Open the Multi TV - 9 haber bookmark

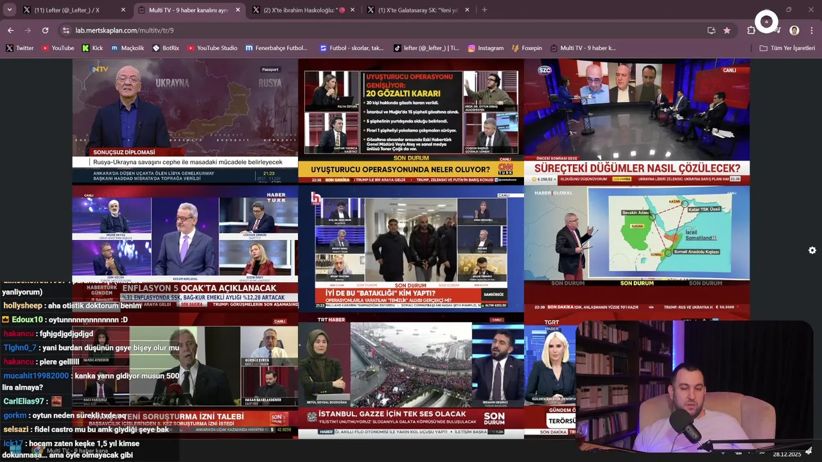click(x=582, y=48)
